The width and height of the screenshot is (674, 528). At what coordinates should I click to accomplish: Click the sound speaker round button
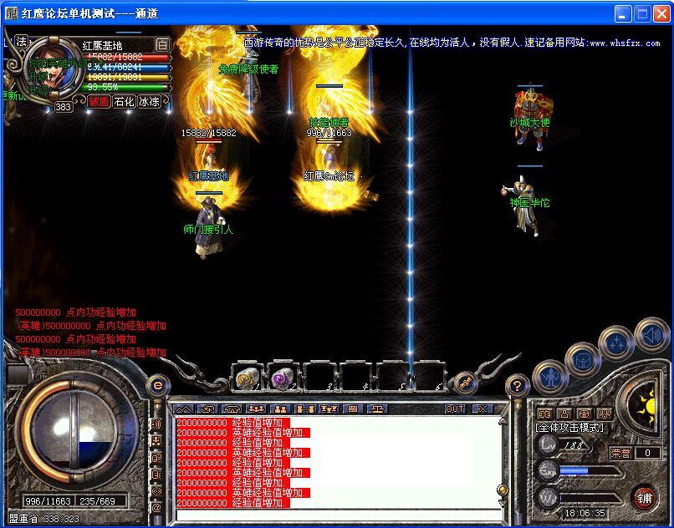click(x=651, y=337)
